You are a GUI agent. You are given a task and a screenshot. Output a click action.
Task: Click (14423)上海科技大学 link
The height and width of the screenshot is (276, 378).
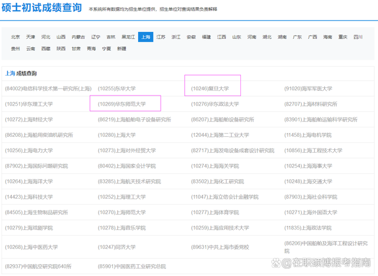pos(29,197)
